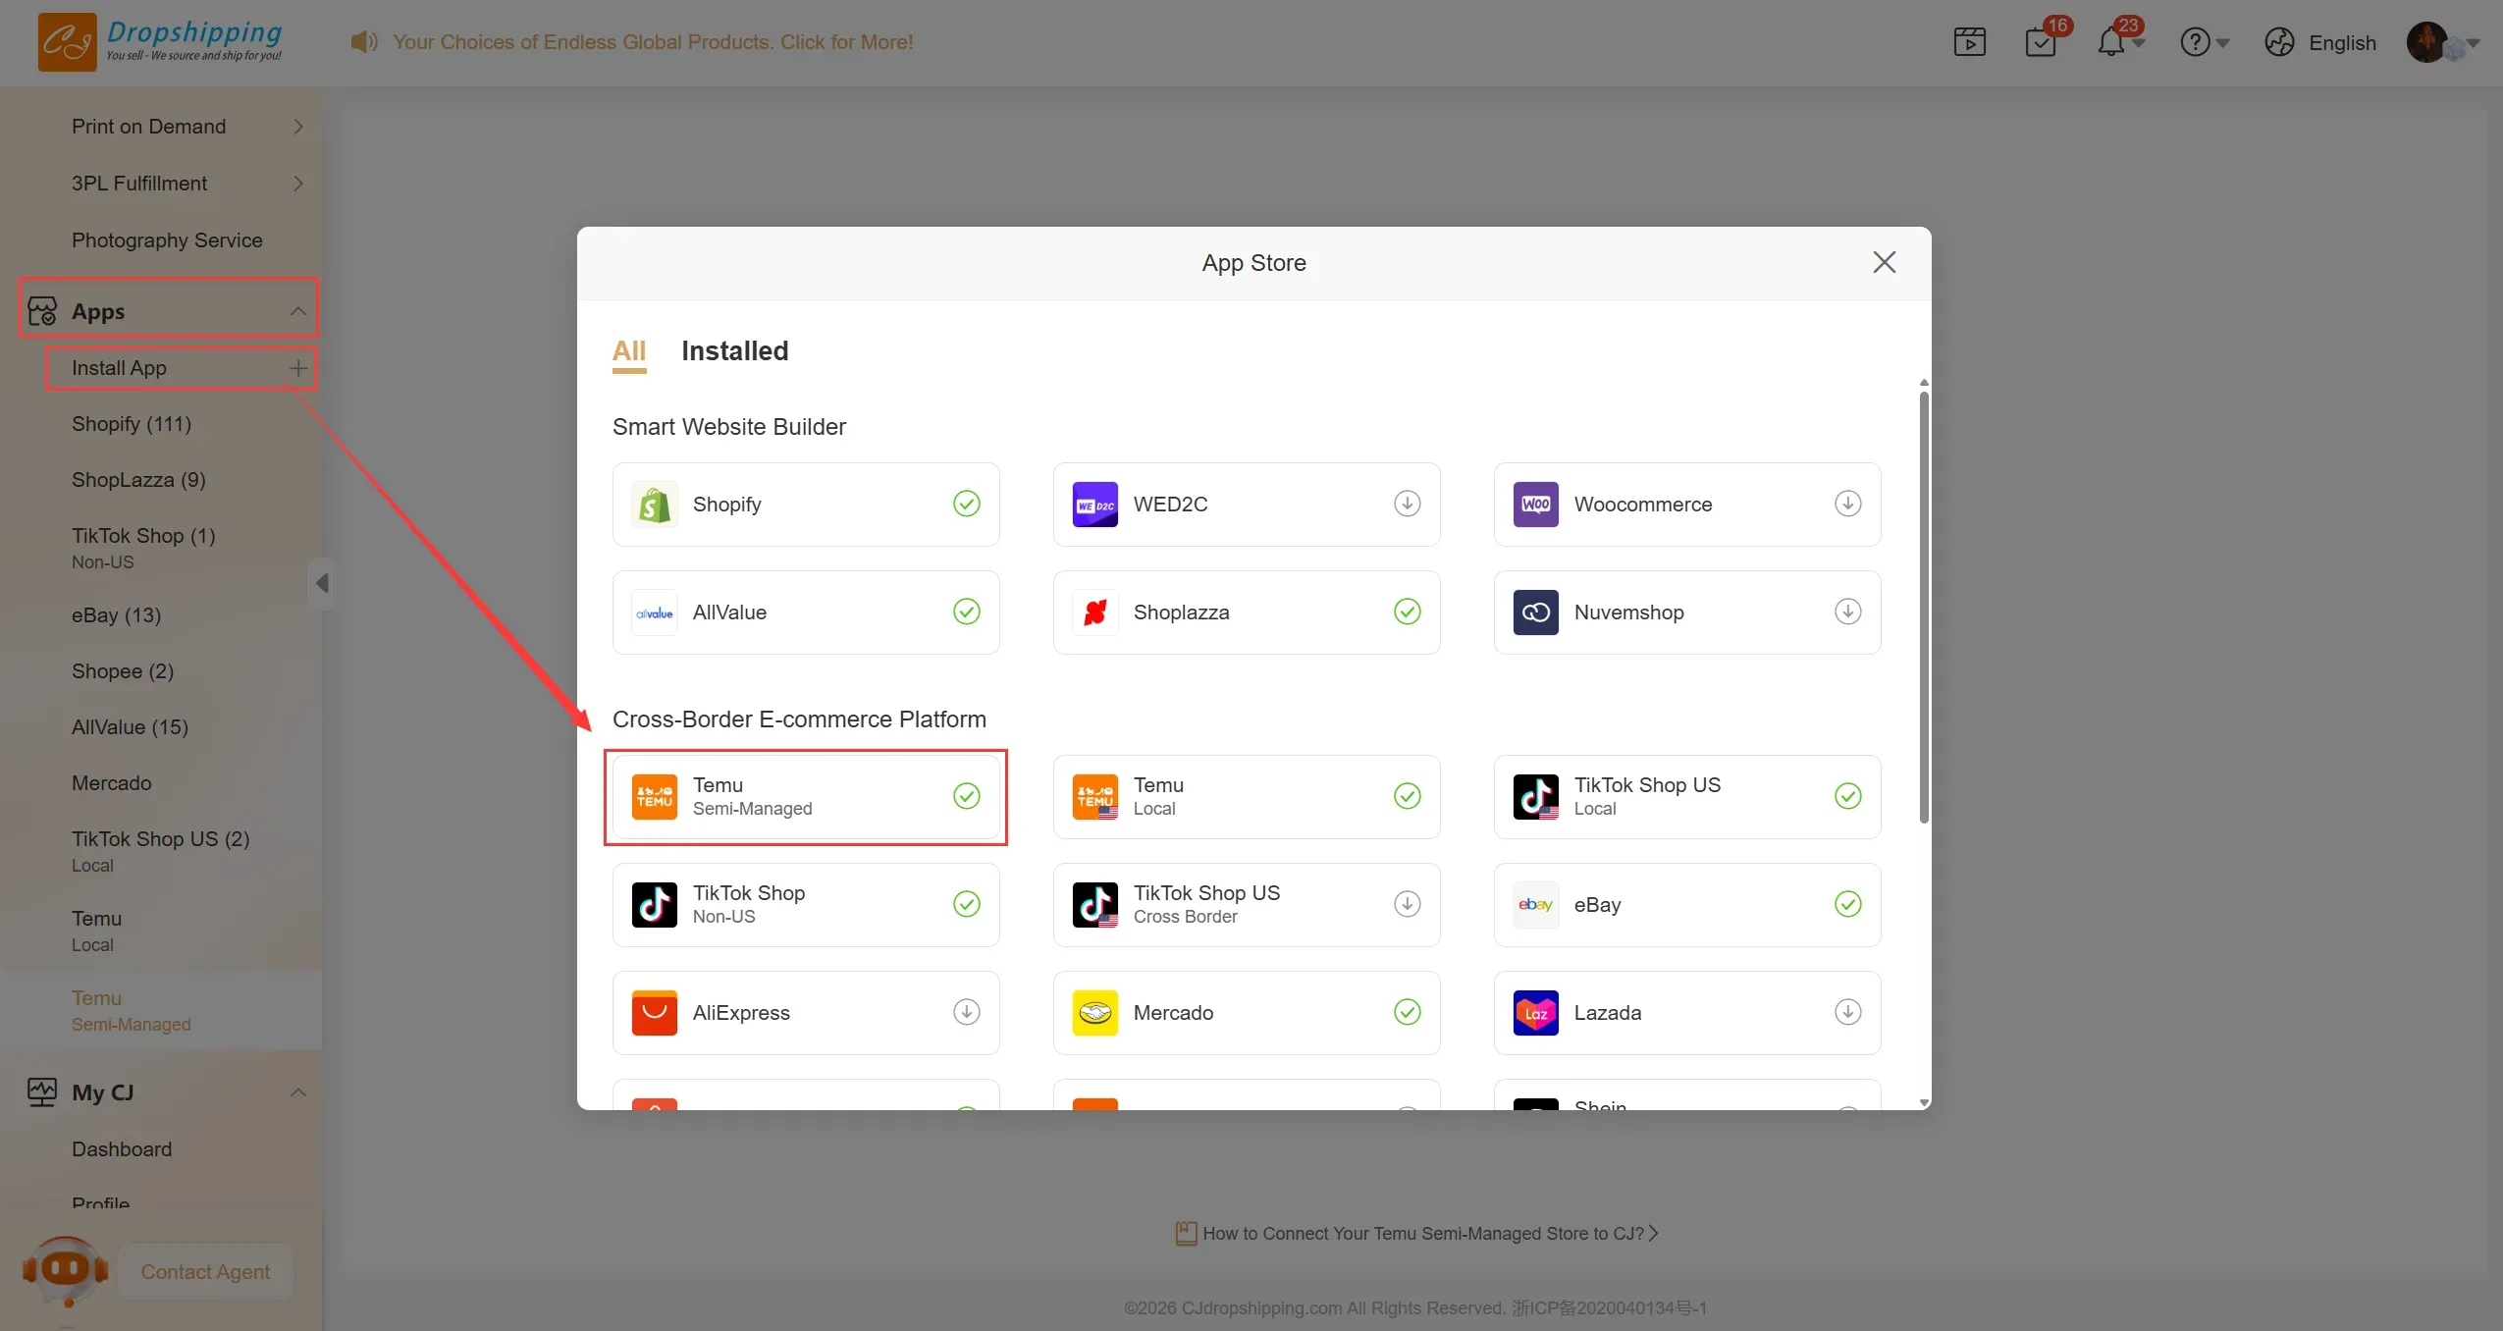Image resolution: width=2503 pixels, height=1331 pixels.
Task: Click the Woocommerce app logo
Action: coord(1535,505)
